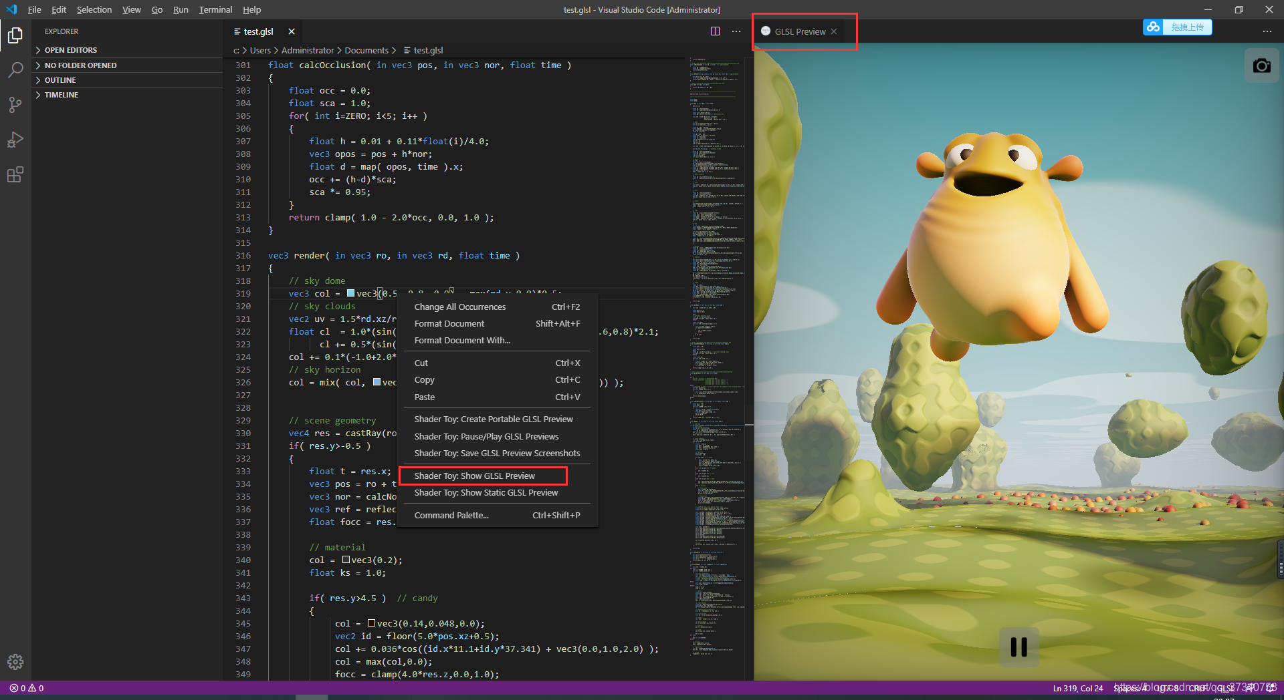The width and height of the screenshot is (1284, 700).
Task: Choose Change All Occurrences in context menu
Action: [497, 307]
